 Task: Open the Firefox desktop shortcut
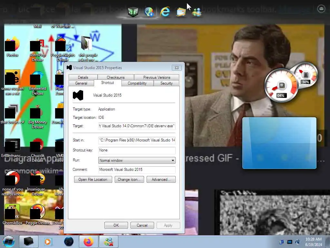[x=12, y=47]
